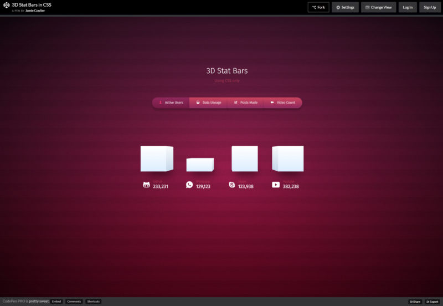Click the Log In button
This screenshot has width=443, height=306.
point(408,7)
